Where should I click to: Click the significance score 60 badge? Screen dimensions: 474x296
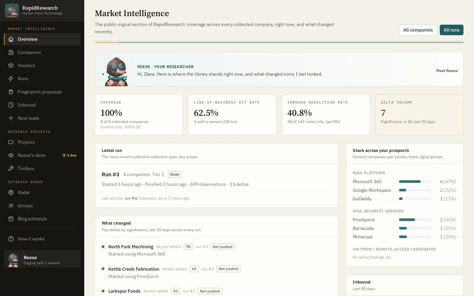tap(194, 269)
